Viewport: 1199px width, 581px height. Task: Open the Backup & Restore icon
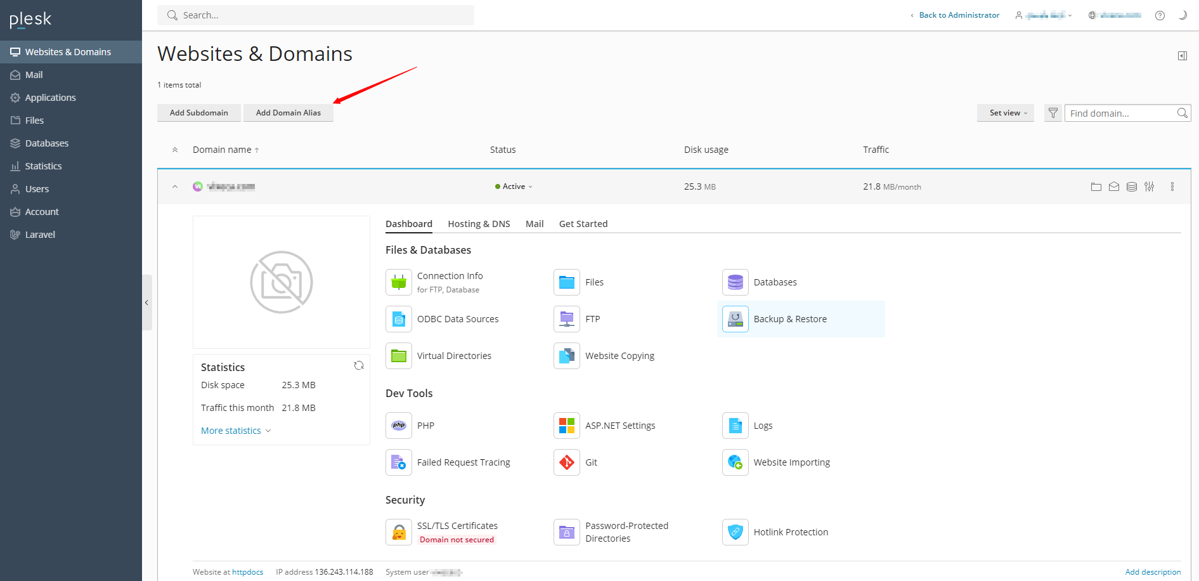735,319
